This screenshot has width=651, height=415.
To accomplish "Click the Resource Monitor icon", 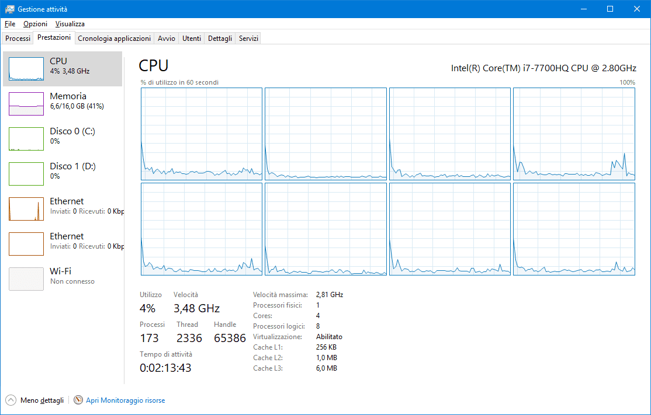I will point(78,400).
